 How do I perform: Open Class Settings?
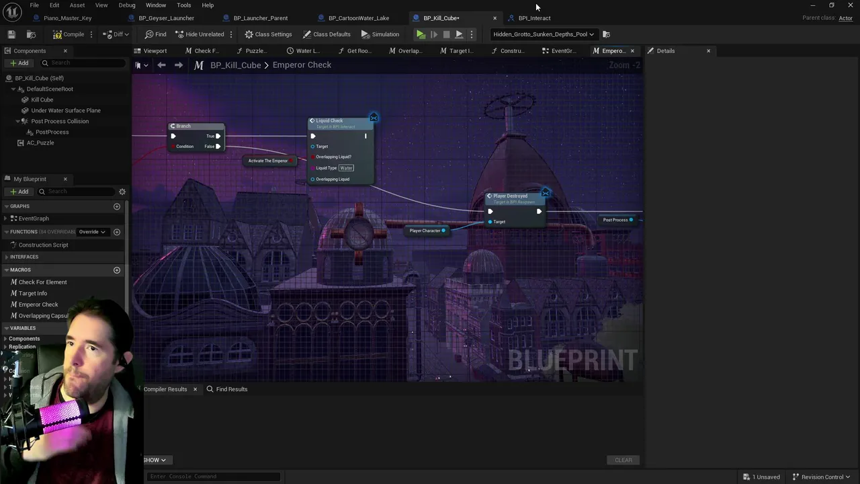(x=268, y=34)
